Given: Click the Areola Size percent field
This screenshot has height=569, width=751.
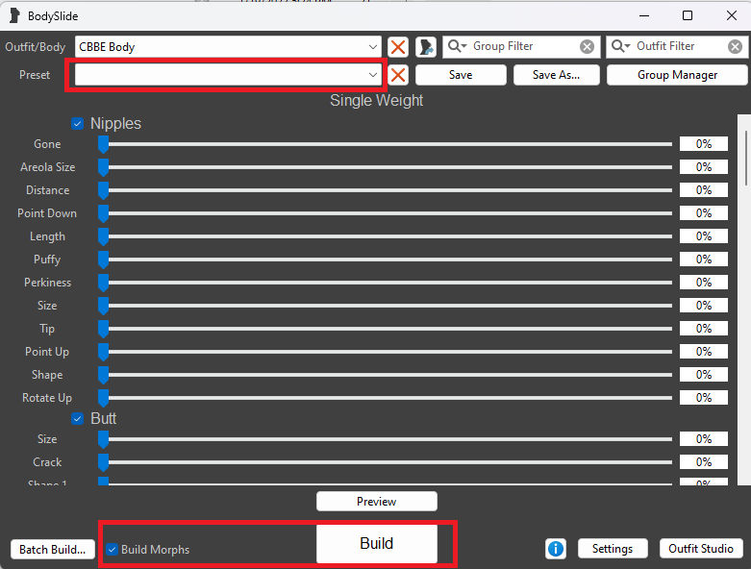Looking at the screenshot, I should tap(704, 167).
